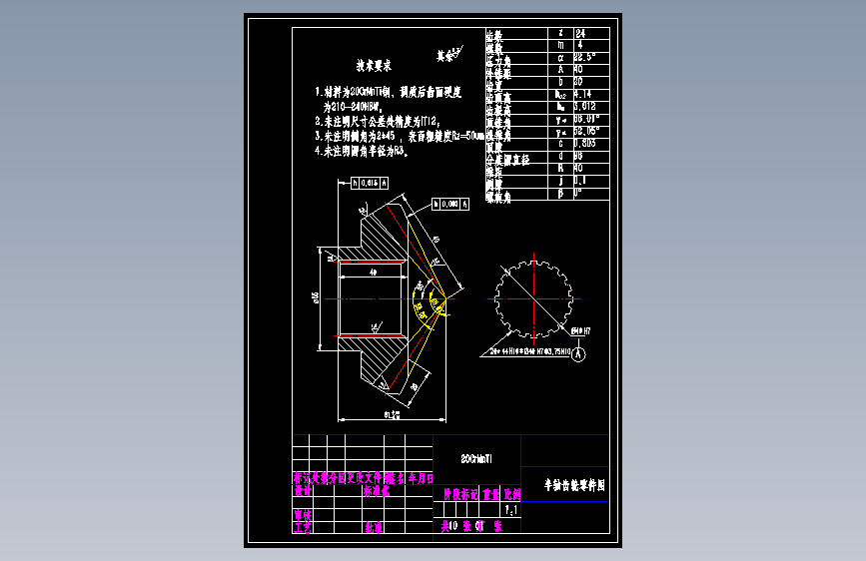Click the '设计' label in title block
The width and height of the screenshot is (866, 561).
(303, 490)
